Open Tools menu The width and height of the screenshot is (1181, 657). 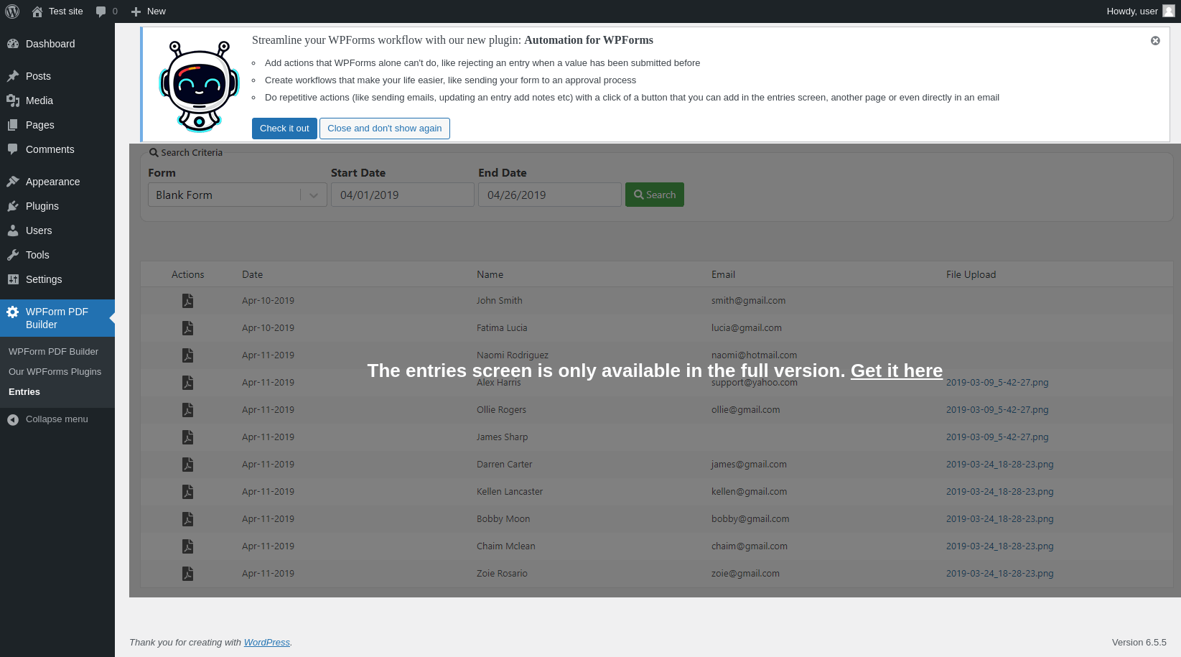click(57, 255)
